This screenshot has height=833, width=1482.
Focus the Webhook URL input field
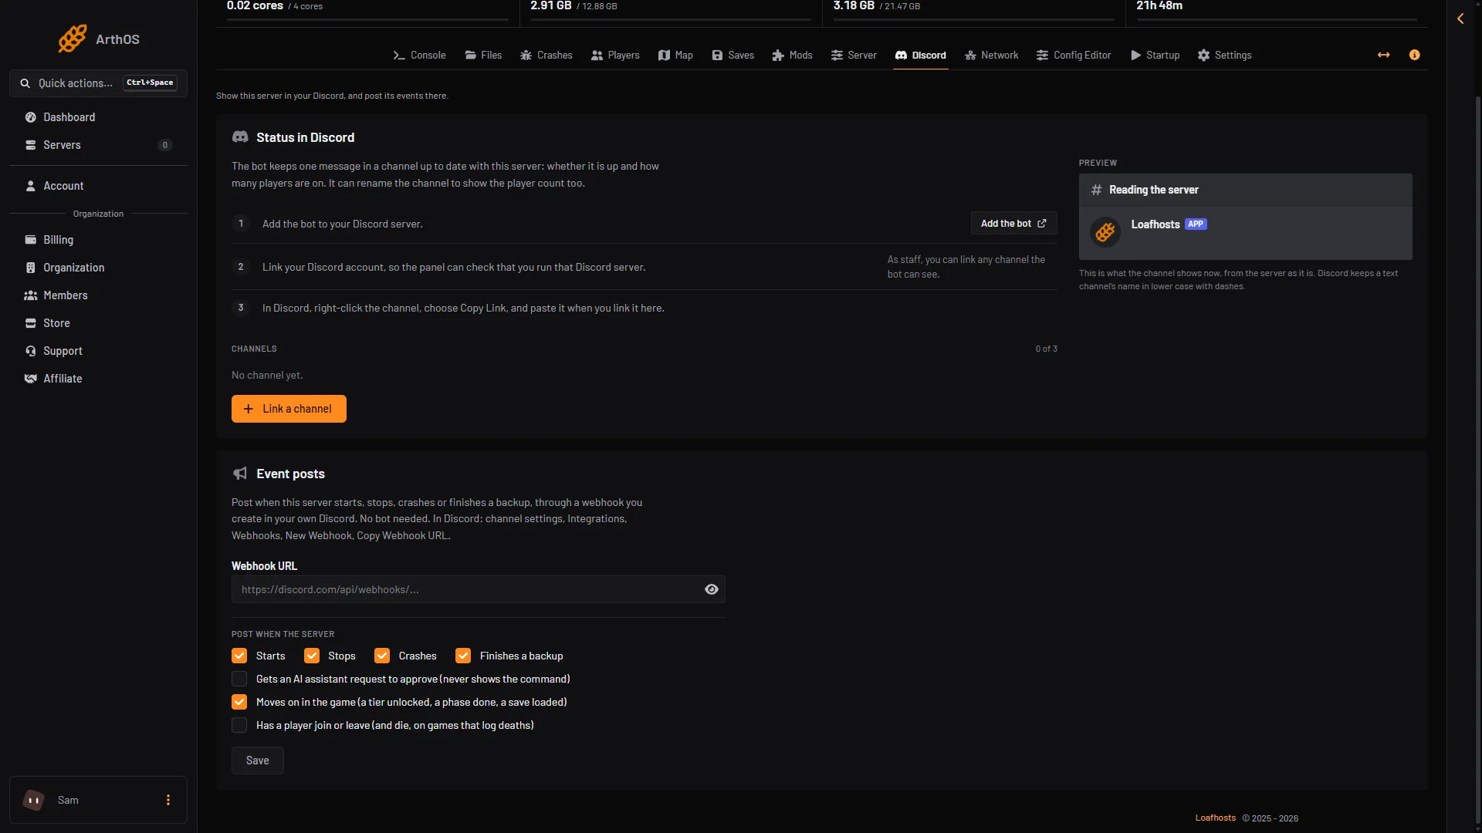tap(479, 589)
